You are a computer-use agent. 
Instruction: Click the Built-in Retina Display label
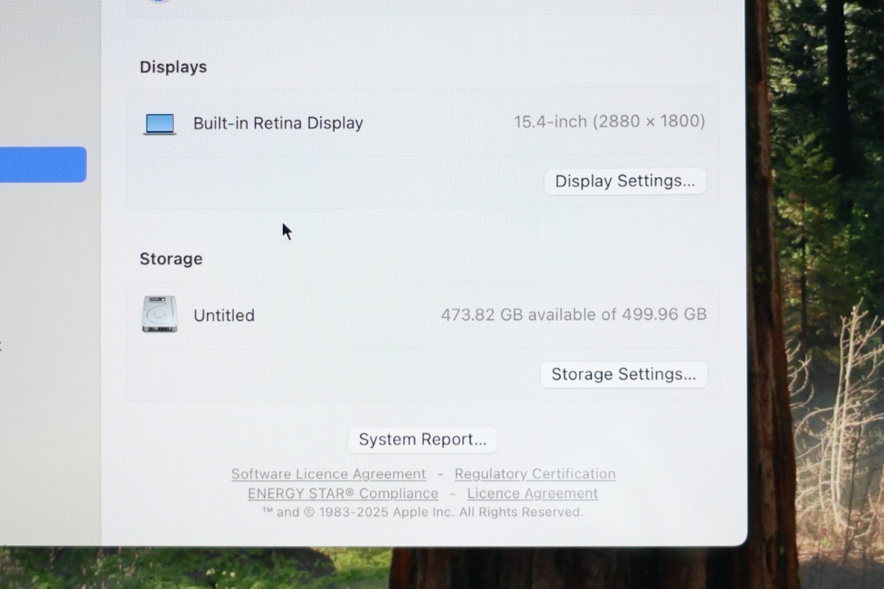278,123
